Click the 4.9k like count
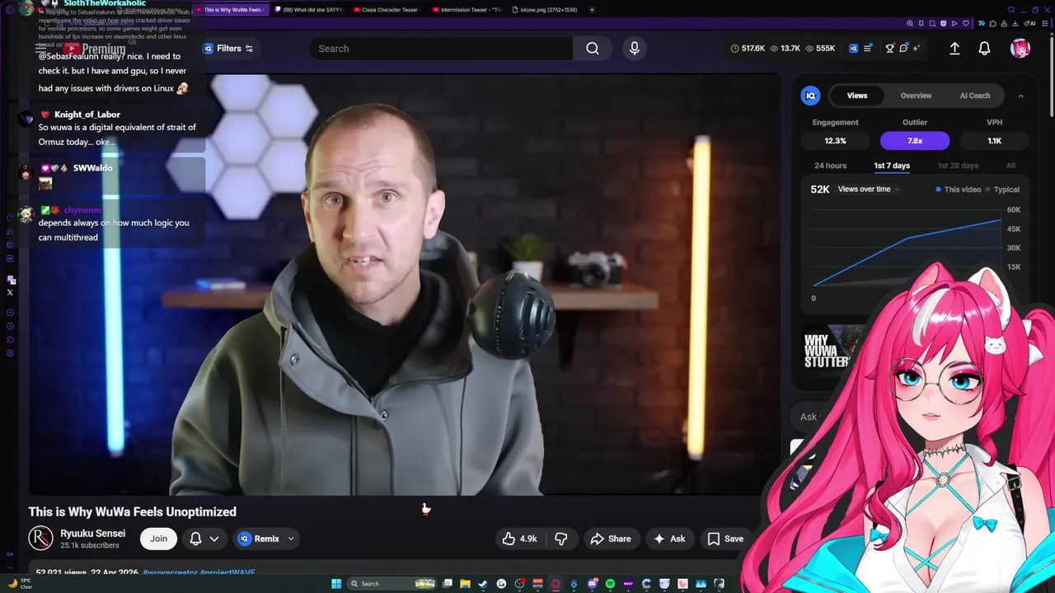Screen dimensions: 1055x593 528,539
